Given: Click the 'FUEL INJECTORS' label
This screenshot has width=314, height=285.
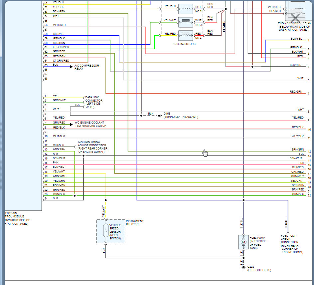Looking at the screenshot, I should click(184, 44).
